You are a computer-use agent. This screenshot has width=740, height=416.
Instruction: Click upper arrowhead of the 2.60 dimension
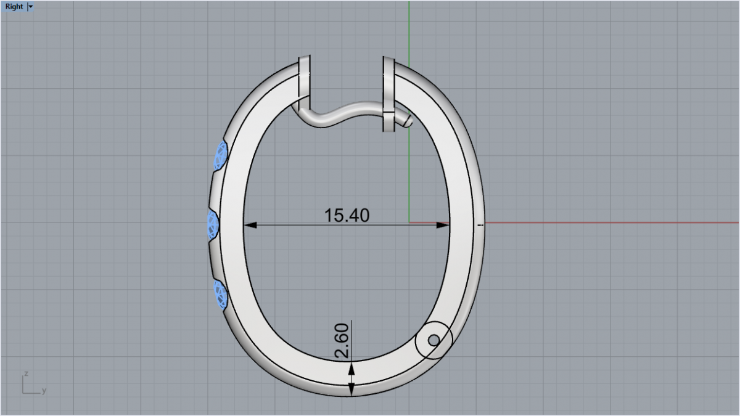[x=351, y=368]
